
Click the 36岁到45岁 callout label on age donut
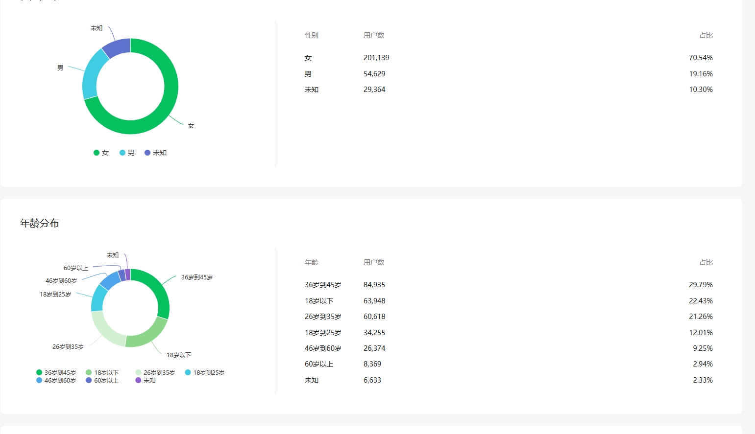197,277
